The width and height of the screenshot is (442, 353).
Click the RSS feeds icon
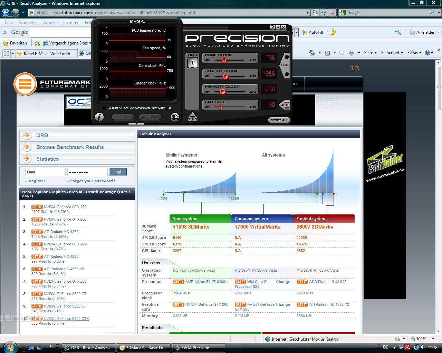[327, 53]
